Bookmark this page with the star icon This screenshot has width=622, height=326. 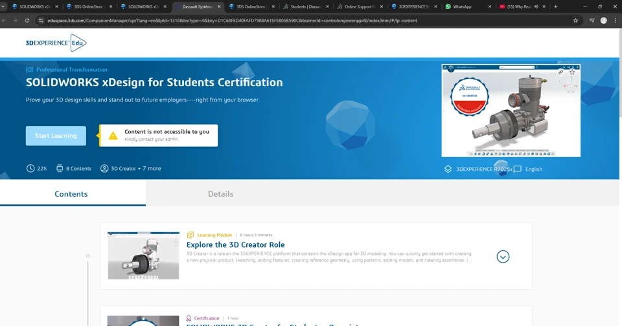pyautogui.click(x=575, y=21)
